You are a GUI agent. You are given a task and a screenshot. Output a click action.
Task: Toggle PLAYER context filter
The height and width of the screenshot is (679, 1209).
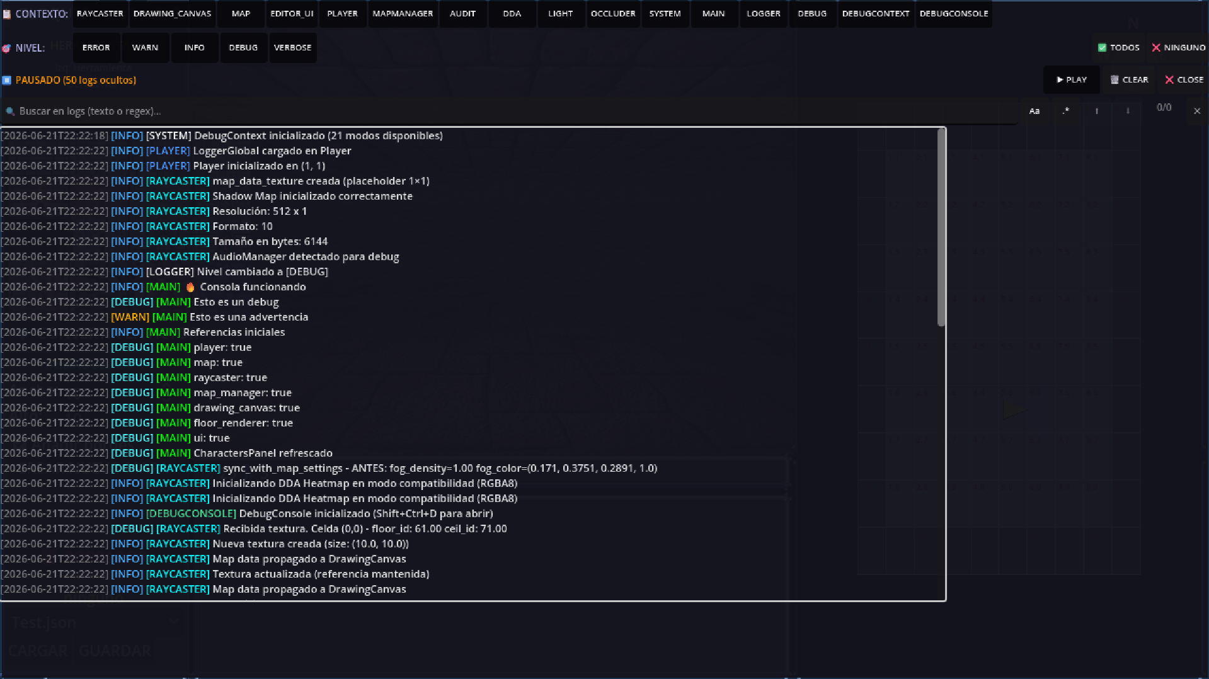pos(343,14)
